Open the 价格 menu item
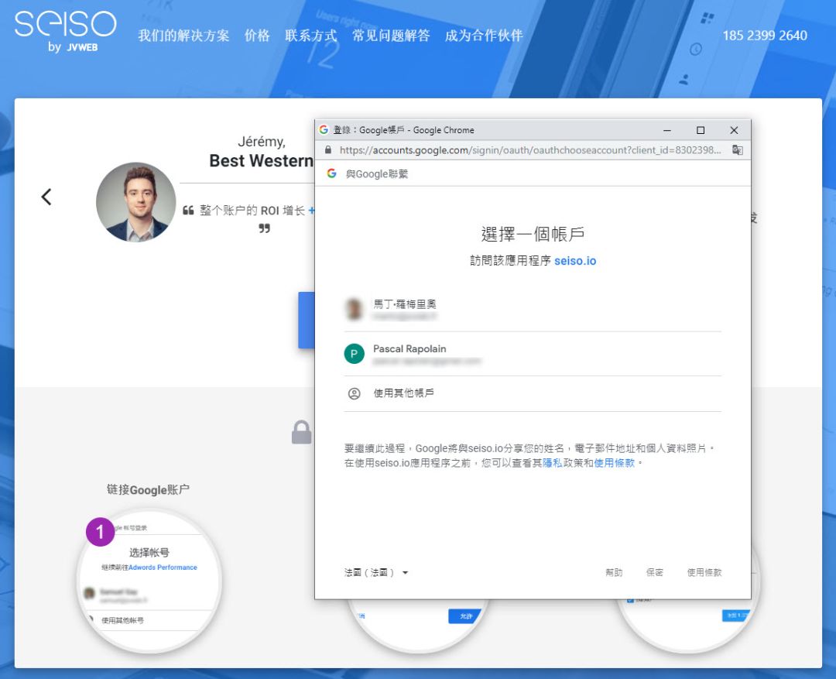The width and height of the screenshot is (836, 679). point(257,35)
